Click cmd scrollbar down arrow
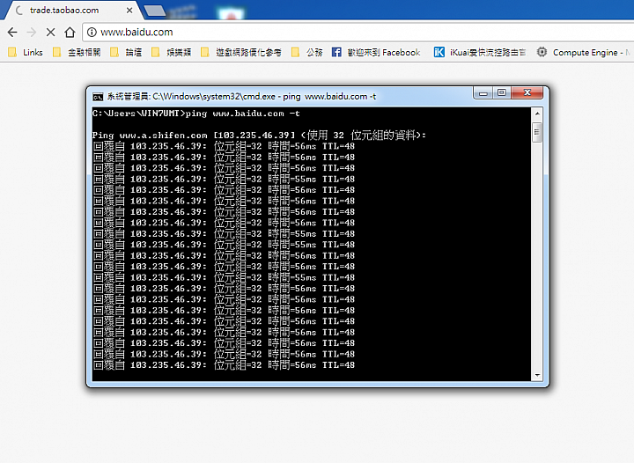The height and width of the screenshot is (463, 634). tap(537, 375)
